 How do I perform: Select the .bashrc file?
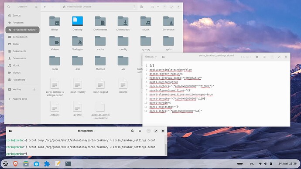click(123, 84)
